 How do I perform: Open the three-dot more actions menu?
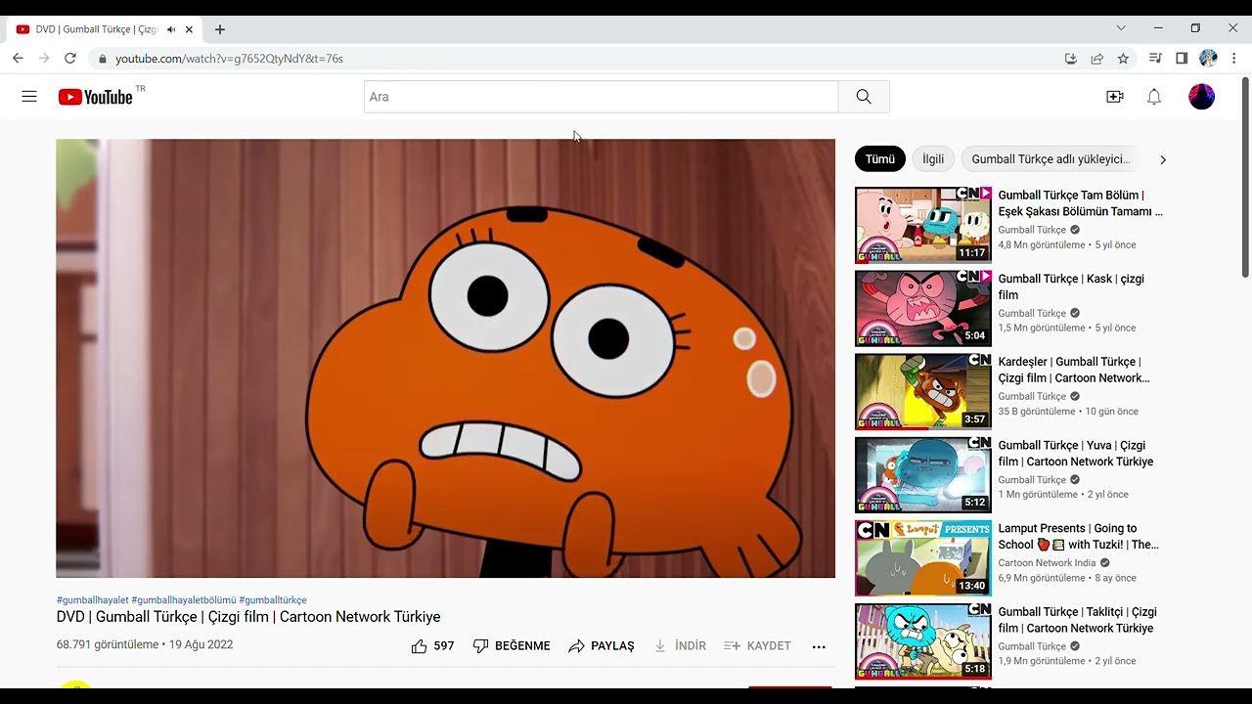click(819, 646)
